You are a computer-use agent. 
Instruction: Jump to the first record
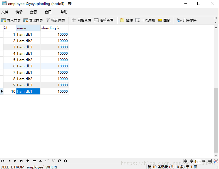click(3, 161)
